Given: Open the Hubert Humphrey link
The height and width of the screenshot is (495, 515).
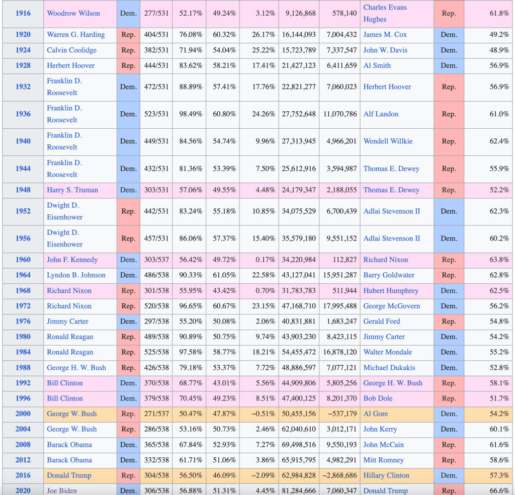Looking at the screenshot, I should [391, 291].
